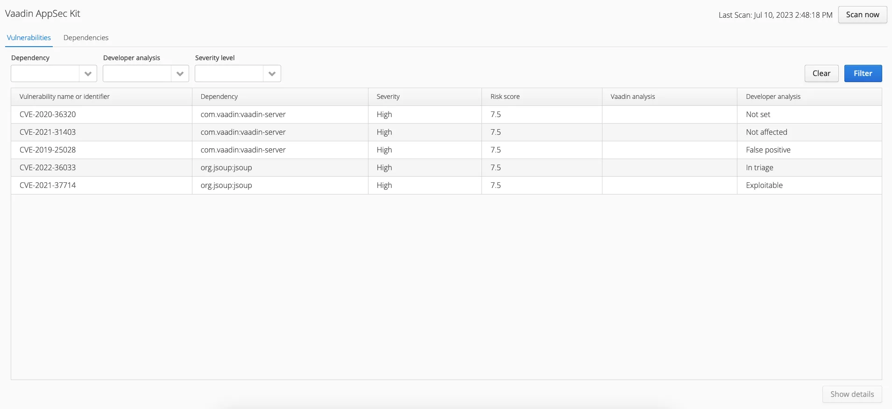This screenshot has width=892, height=409.
Task: Click High severity in the CVE-2020-36320 row
Action: 384,114
